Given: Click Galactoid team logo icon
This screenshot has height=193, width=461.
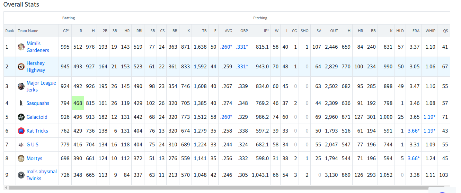Looking at the screenshot, I should [21, 117].
